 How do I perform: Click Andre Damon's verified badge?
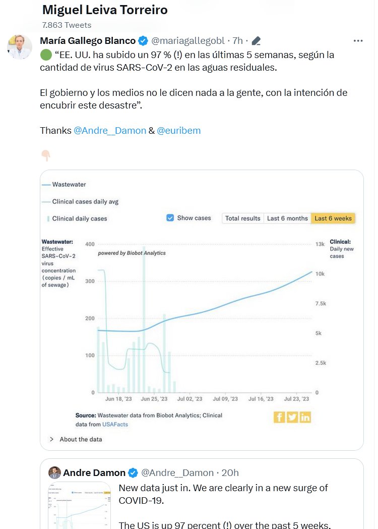133,473
